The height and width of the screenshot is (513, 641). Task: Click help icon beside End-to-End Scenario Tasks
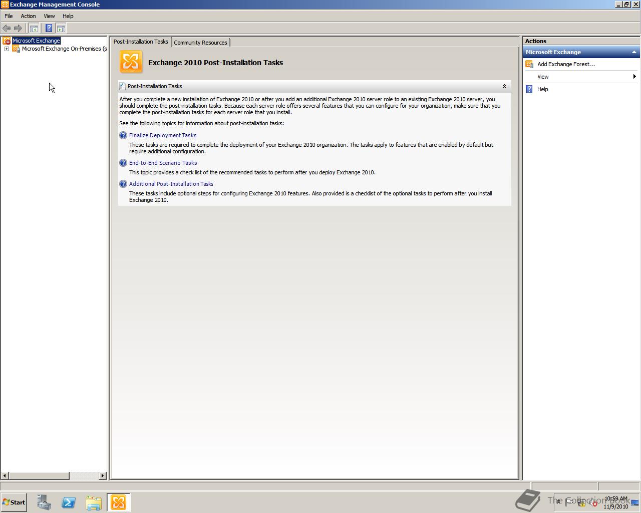[x=123, y=163]
